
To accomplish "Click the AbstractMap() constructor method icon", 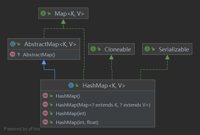I will 13,54.
